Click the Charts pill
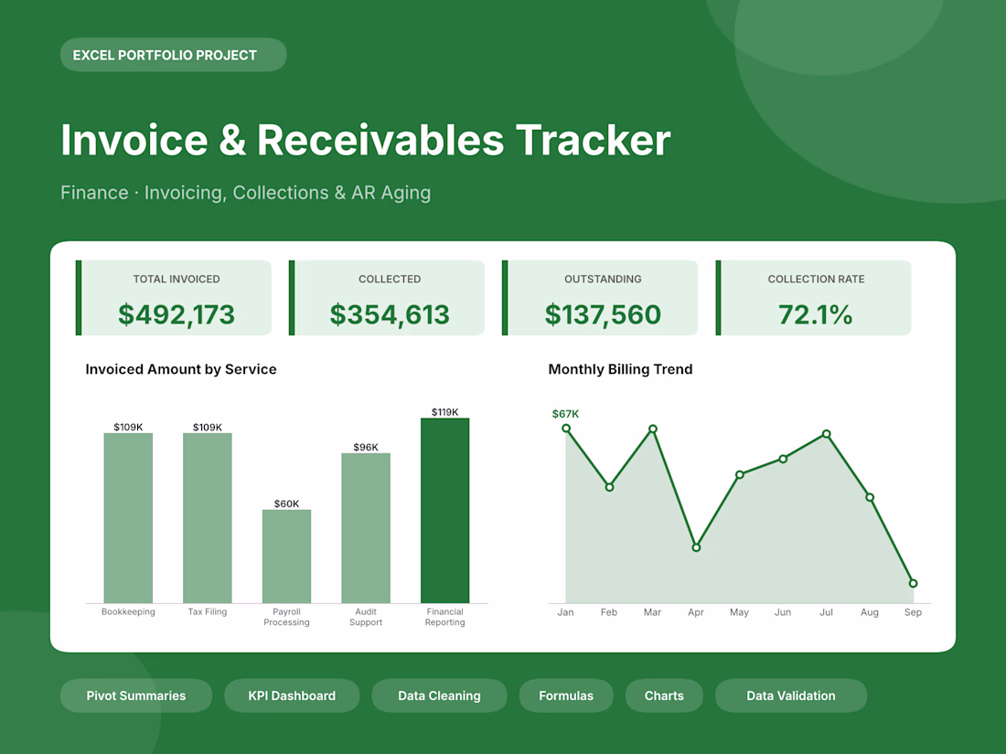Screen dimensions: 1006x754 point(664,696)
